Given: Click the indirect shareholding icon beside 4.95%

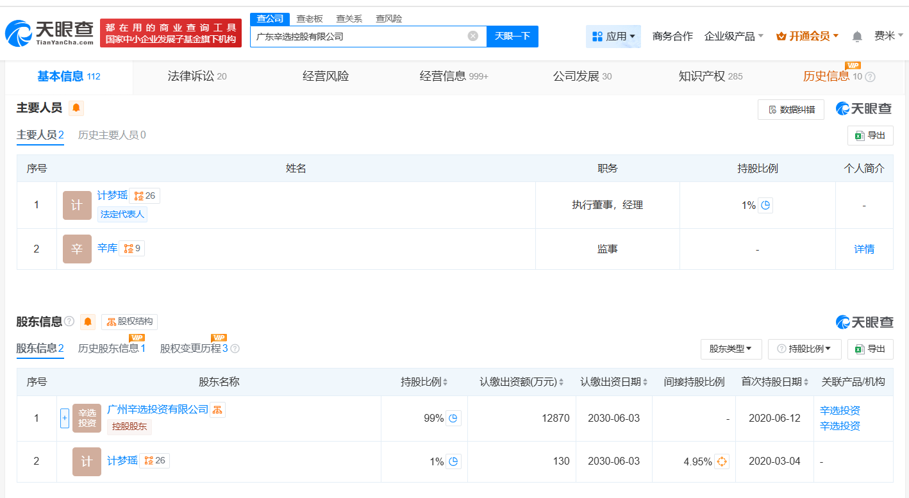Looking at the screenshot, I should (722, 461).
